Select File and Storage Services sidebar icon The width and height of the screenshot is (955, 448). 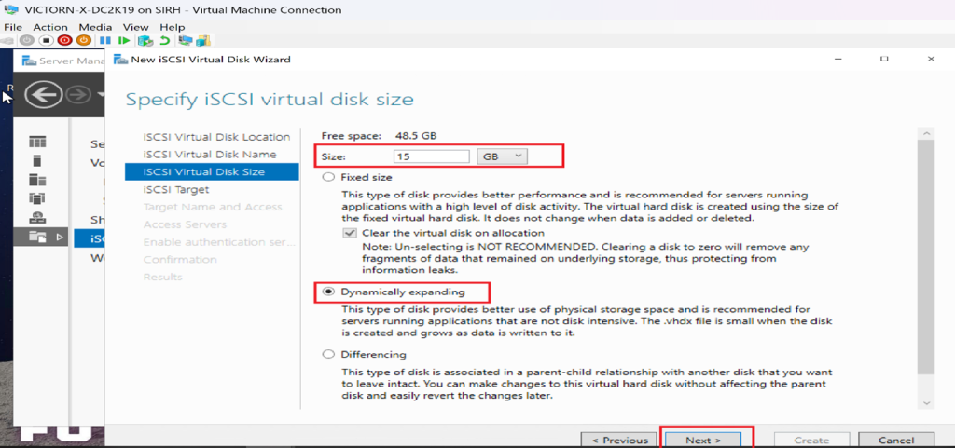[x=37, y=238]
